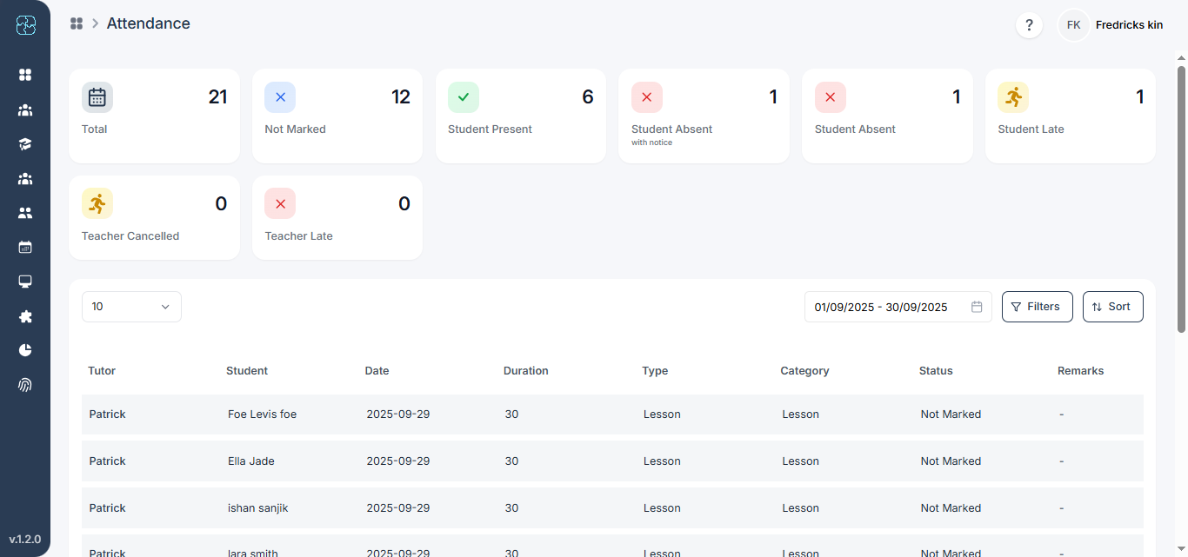Open the Sort button

tap(1113, 307)
